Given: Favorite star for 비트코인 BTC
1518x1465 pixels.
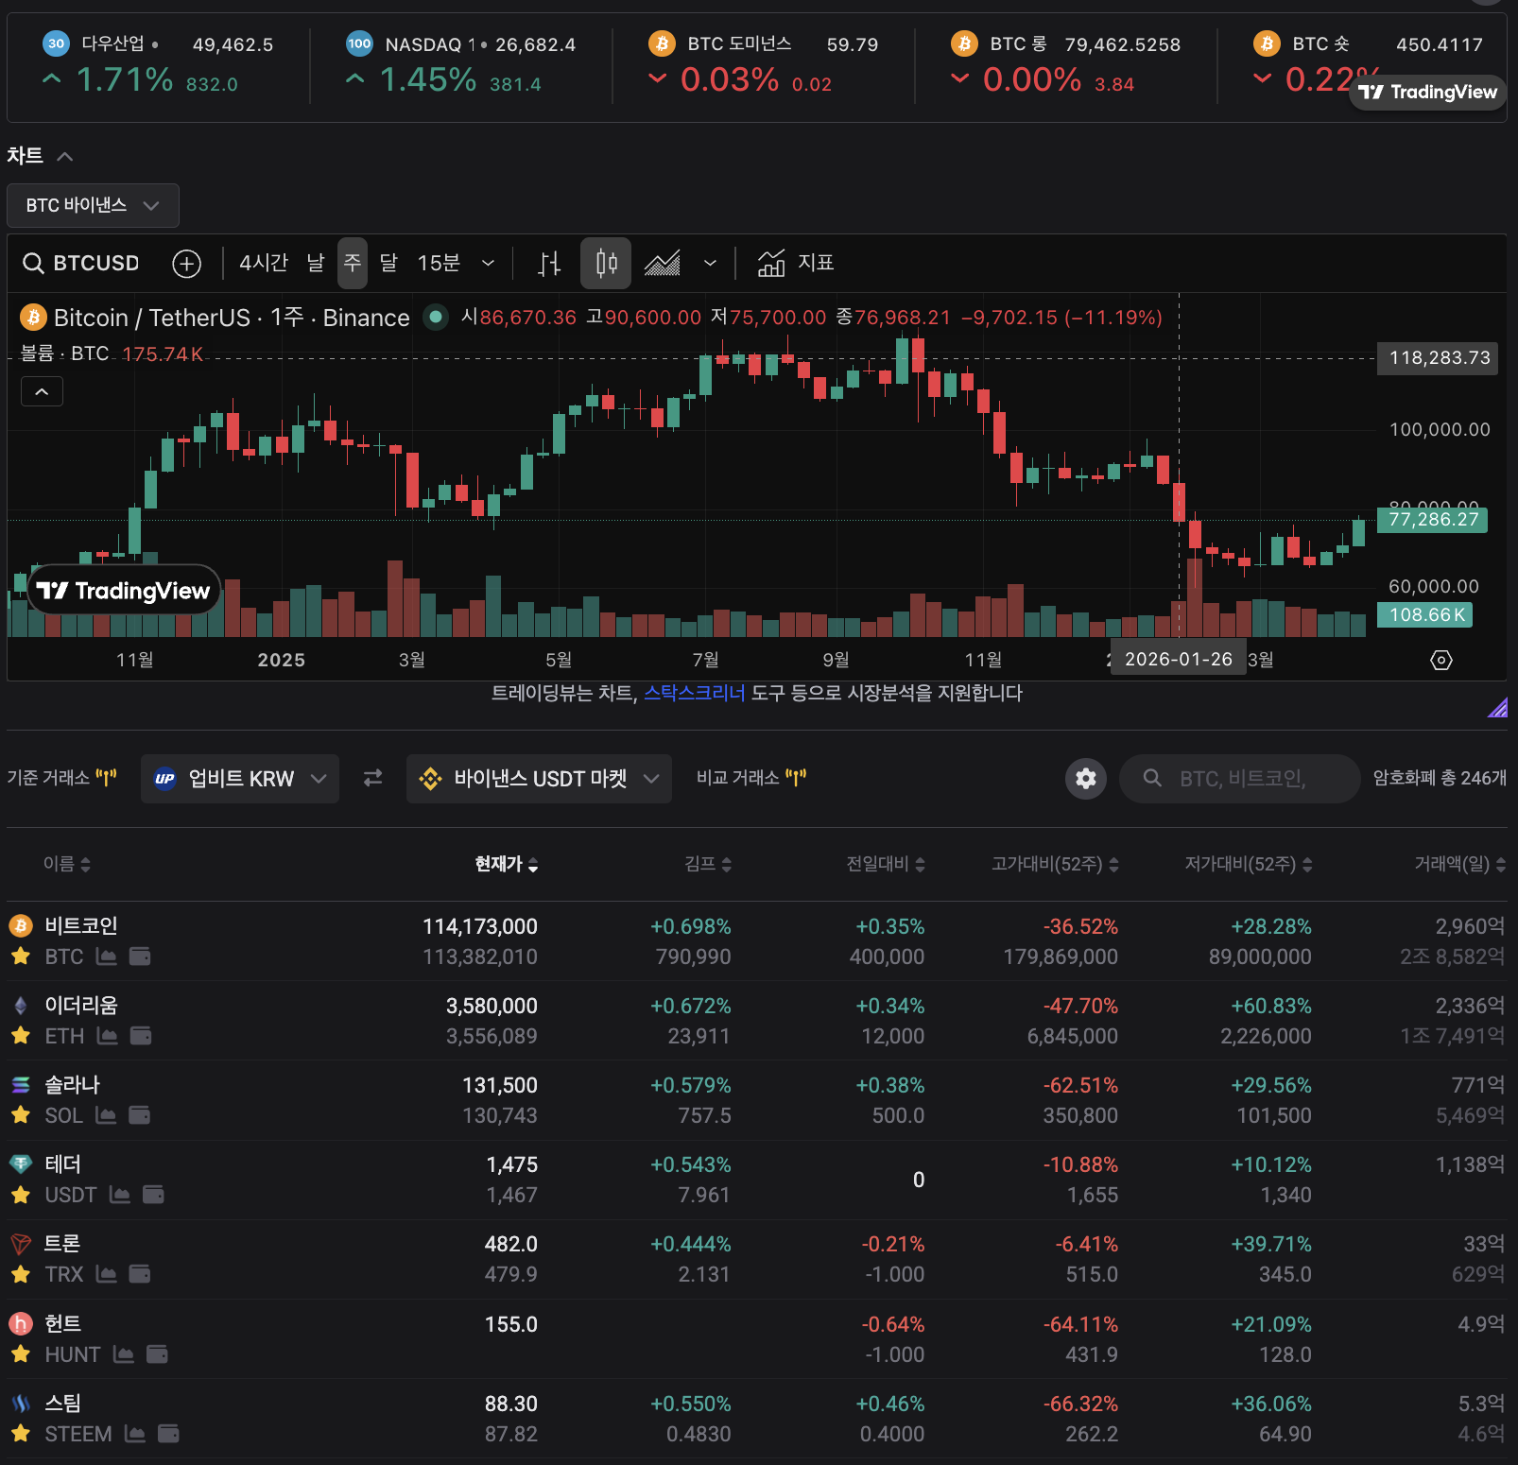Looking at the screenshot, I should point(21,957).
